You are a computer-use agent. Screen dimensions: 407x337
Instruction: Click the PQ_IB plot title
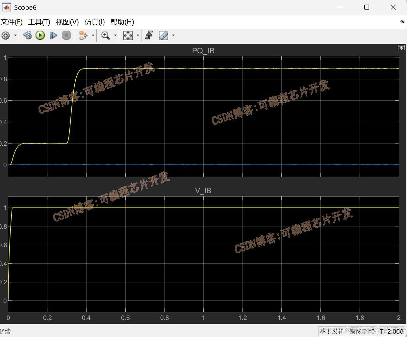(203, 51)
